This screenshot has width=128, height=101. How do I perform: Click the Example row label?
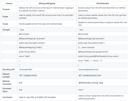6,30
